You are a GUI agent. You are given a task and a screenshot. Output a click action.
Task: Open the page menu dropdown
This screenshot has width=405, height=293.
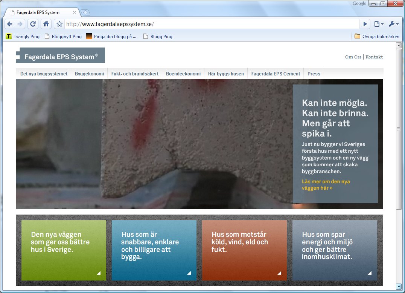pos(379,24)
